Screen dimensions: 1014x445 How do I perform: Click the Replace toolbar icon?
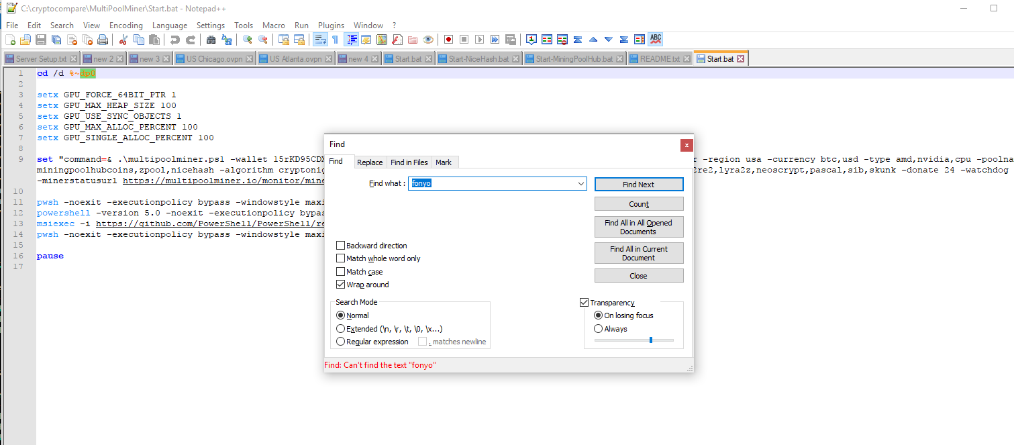(227, 39)
